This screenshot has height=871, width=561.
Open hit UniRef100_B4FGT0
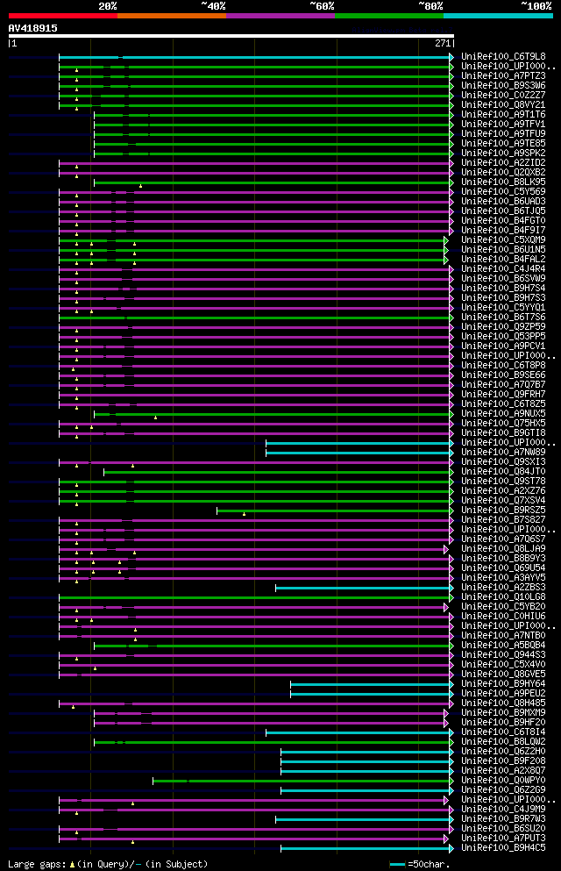(503, 220)
